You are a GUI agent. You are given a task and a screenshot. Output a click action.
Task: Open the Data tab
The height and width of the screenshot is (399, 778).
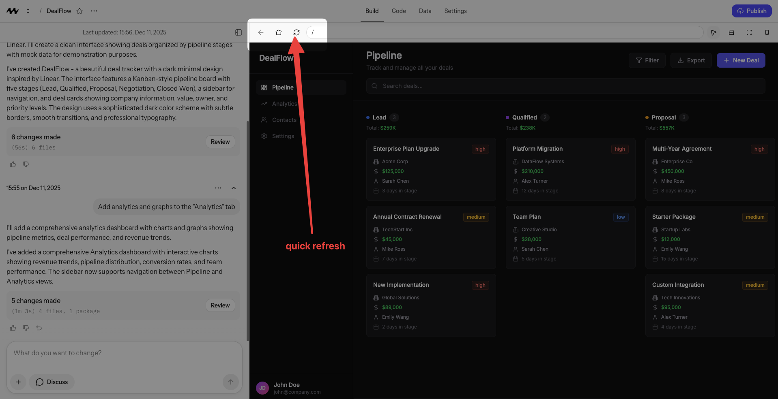point(425,11)
